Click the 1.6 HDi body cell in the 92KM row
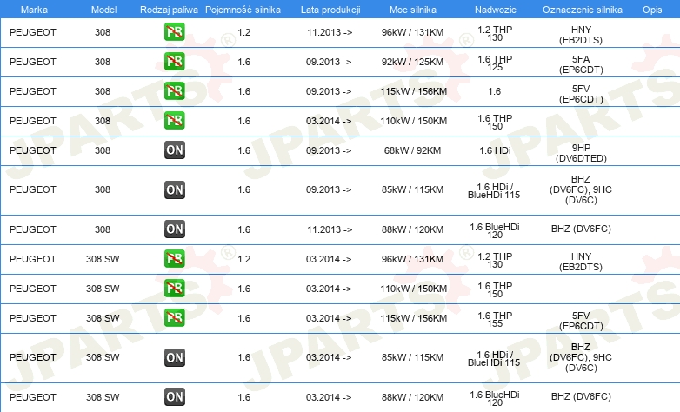This screenshot has width=680, height=412. [495, 150]
